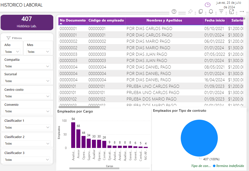Click the sort arrow under No Documento
The height and width of the screenshot is (171, 249).
(61, 23)
